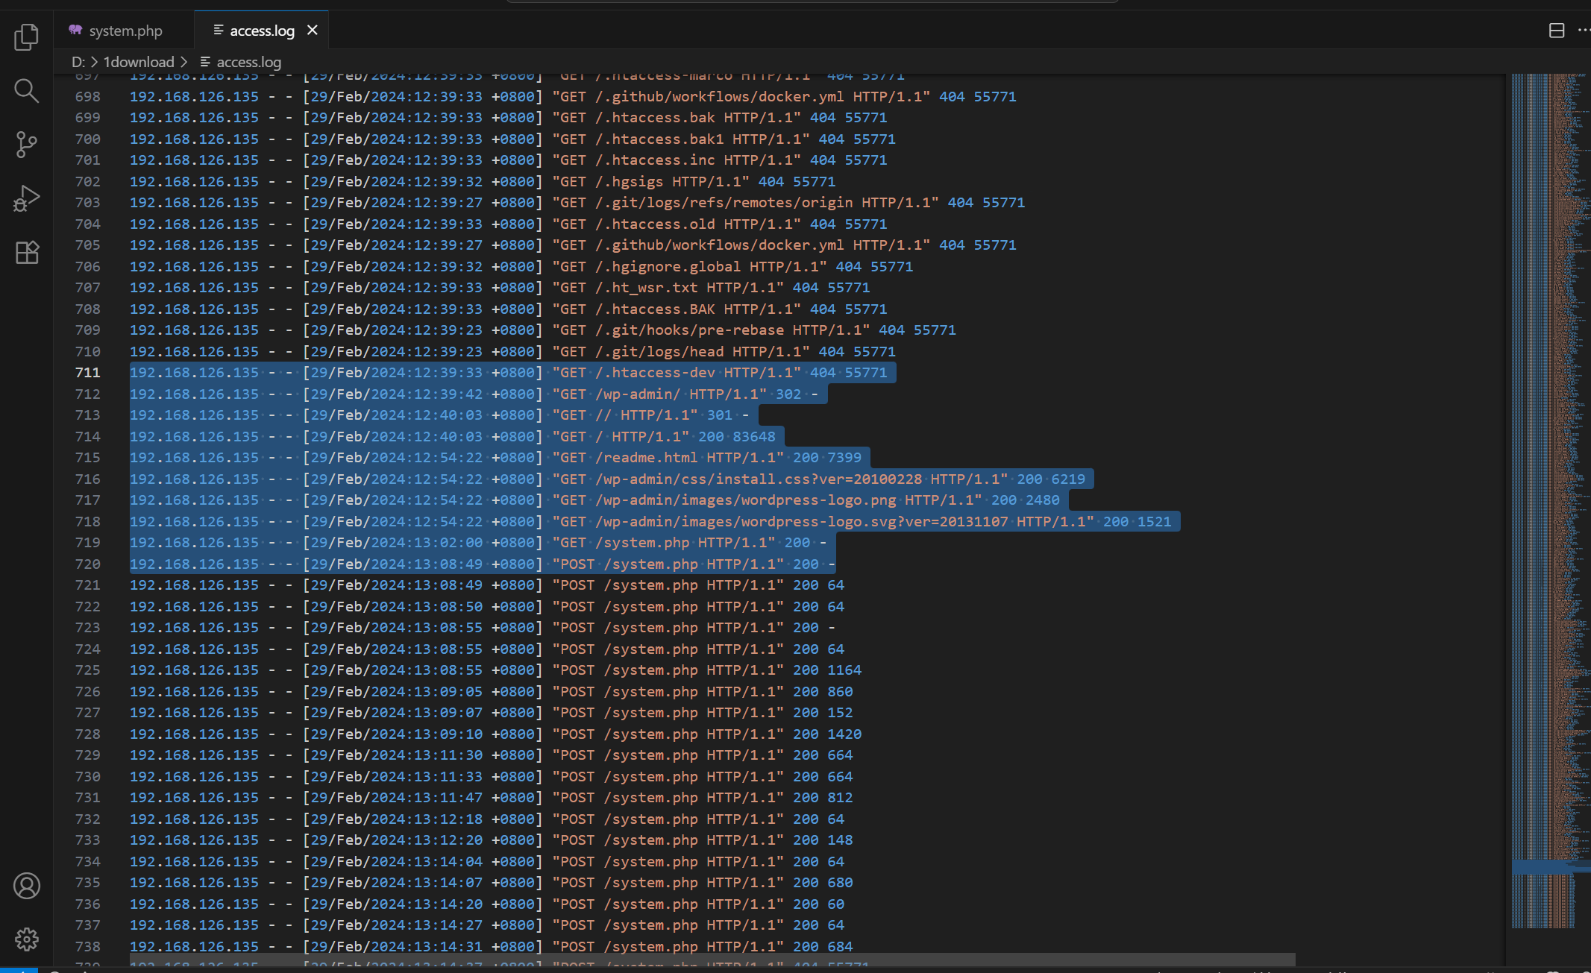Switch to the system.php tab
The height and width of the screenshot is (973, 1591).
(x=125, y=31)
